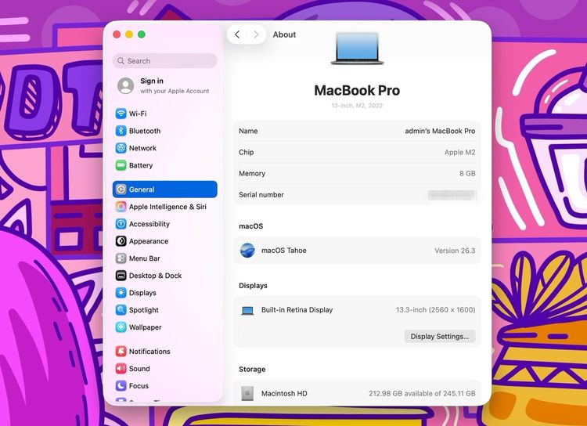The height and width of the screenshot is (426, 587).
Task: Open Bluetooth settings
Action: [164, 131]
